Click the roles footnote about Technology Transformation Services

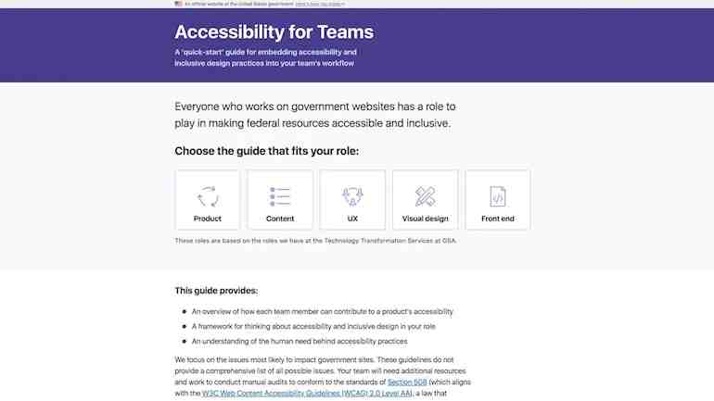click(x=315, y=241)
